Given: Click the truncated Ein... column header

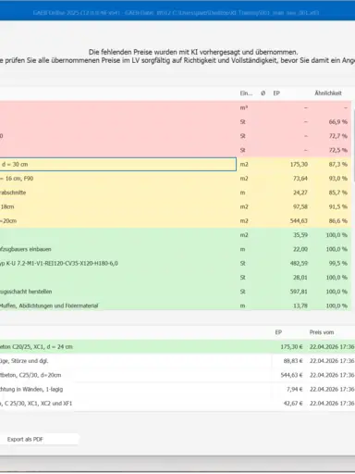Looking at the screenshot, I should [x=246, y=94].
